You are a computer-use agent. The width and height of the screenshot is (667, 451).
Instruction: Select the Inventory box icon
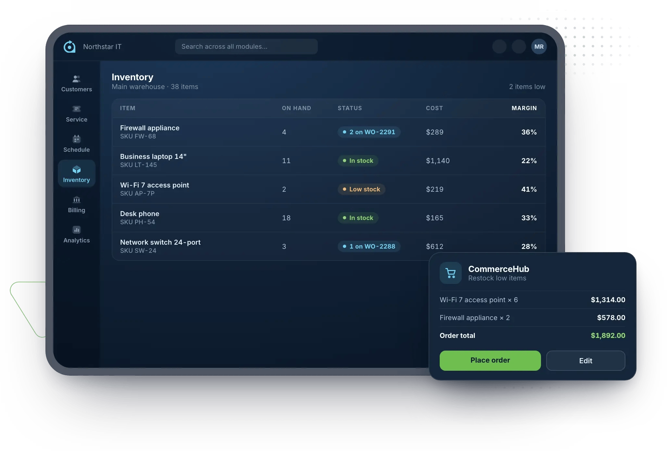(77, 169)
